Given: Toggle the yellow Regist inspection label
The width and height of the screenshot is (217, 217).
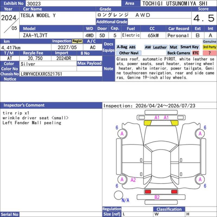Looking at the screenshot, I should (77, 41).
